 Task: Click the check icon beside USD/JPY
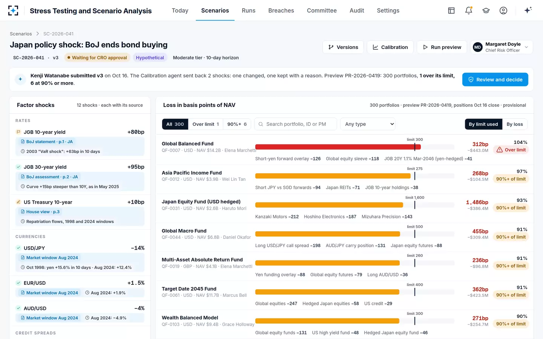pyautogui.click(x=18, y=248)
